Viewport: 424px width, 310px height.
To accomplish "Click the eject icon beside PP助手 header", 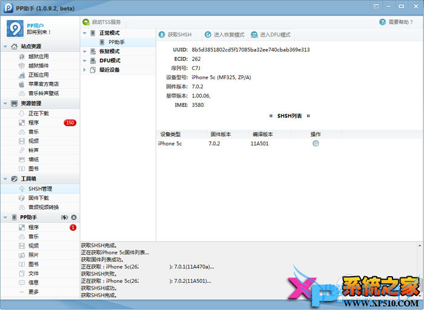I will (74, 217).
